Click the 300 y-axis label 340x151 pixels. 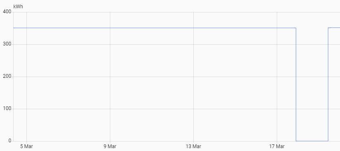pos(7,44)
